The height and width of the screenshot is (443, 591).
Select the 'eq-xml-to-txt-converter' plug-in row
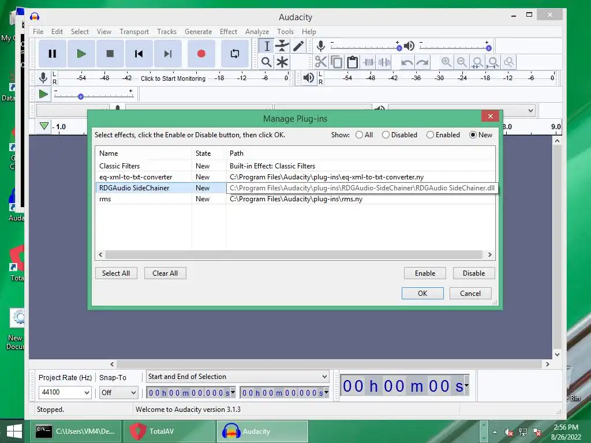295,177
